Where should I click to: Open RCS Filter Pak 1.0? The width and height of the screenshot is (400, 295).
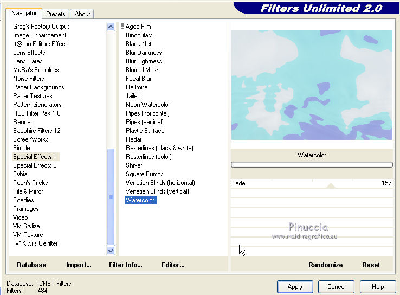tap(37, 113)
